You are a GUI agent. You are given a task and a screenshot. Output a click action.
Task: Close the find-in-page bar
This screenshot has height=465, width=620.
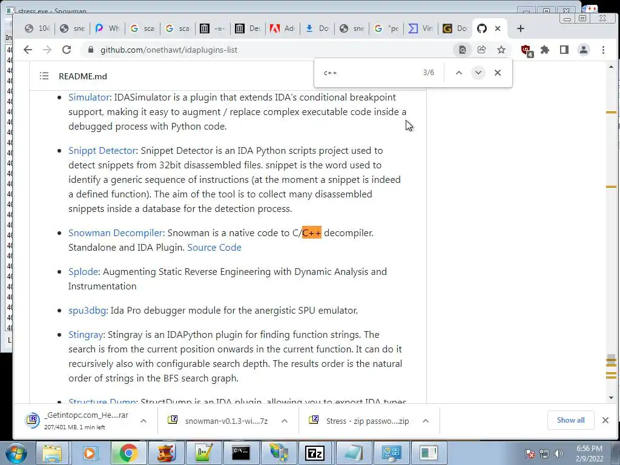[x=498, y=73]
